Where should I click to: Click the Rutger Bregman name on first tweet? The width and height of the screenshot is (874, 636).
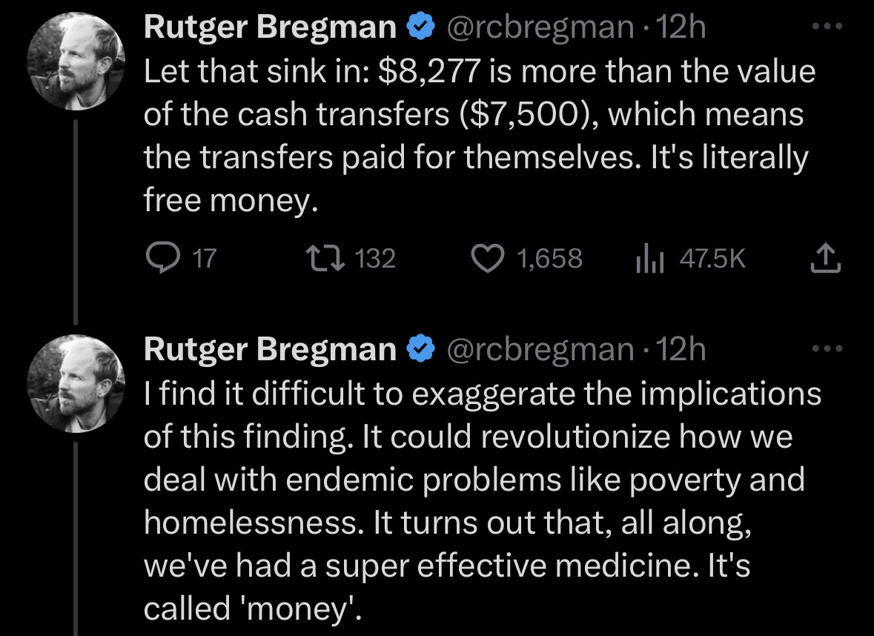270,28
